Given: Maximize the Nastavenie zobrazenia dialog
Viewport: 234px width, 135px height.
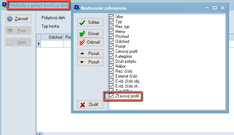Looking at the screenshot, I should point(215,8).
